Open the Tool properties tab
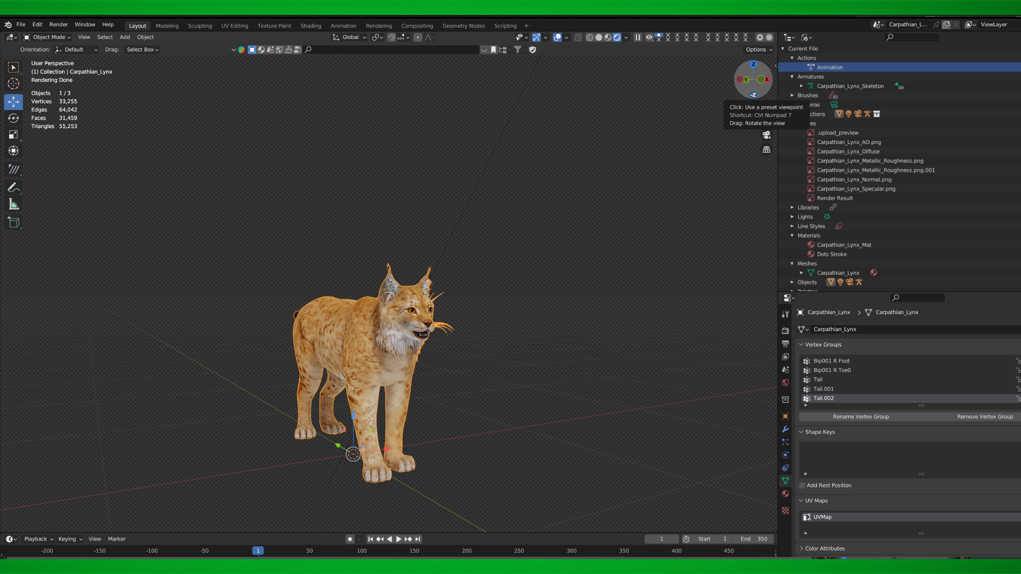The image size is (1021, 574). tap(785, 314)
